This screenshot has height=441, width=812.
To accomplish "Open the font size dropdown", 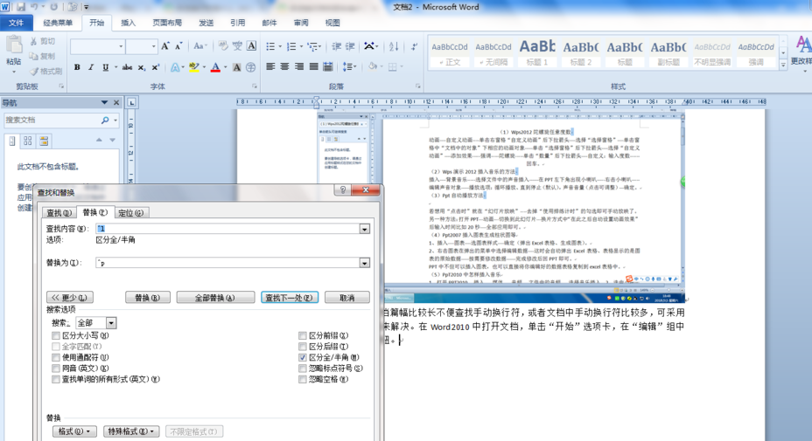I will [154, 46].
